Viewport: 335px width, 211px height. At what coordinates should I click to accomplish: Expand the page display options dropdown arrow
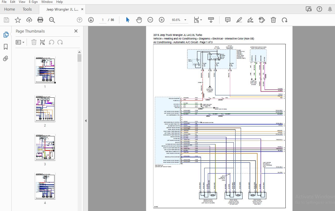(x=201, y=20)
